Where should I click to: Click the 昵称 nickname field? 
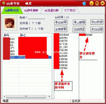point(37,17)
